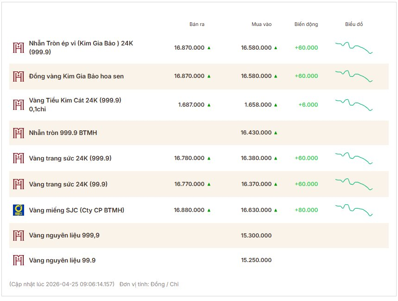Click the Biến động column header
This screenshot has height=301, width=398.
tap(306, 24)
